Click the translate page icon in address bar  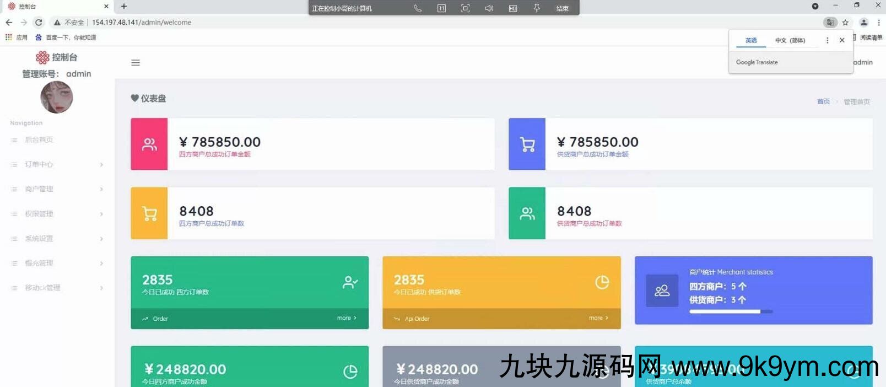pos(830,23)
